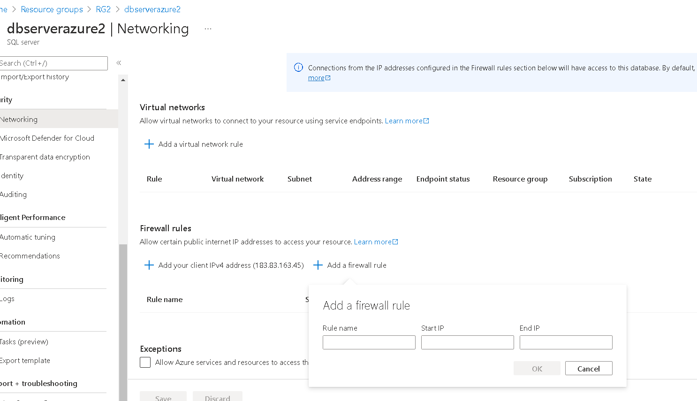Open Transparent data encryption
The width and height of the screenshot is (697, 401).
[45, 157]
